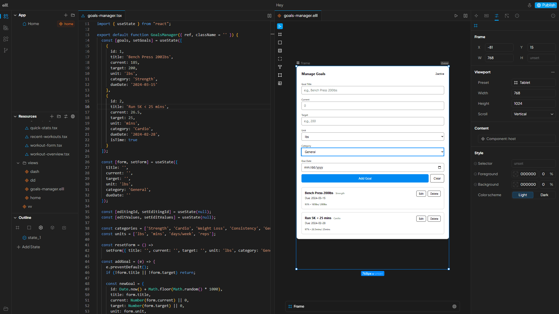
Task: Add a new resource with plus icon
Action: [x=52, y=116]
